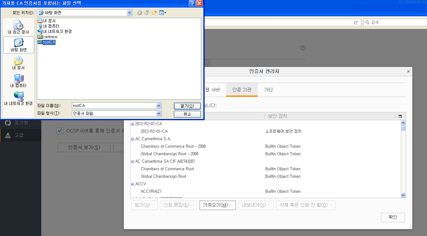Click the 열기 button
Screen dimensions: 427x236
(187, 106)
